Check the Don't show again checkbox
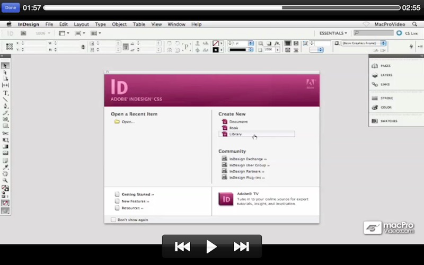 pyautogui.click(x=113, y=220)
